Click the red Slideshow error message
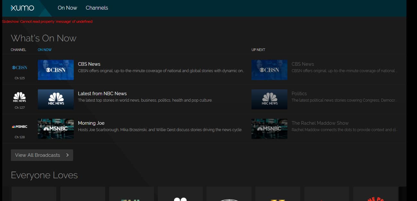The image size is (417, 201). tap(47, 21)
